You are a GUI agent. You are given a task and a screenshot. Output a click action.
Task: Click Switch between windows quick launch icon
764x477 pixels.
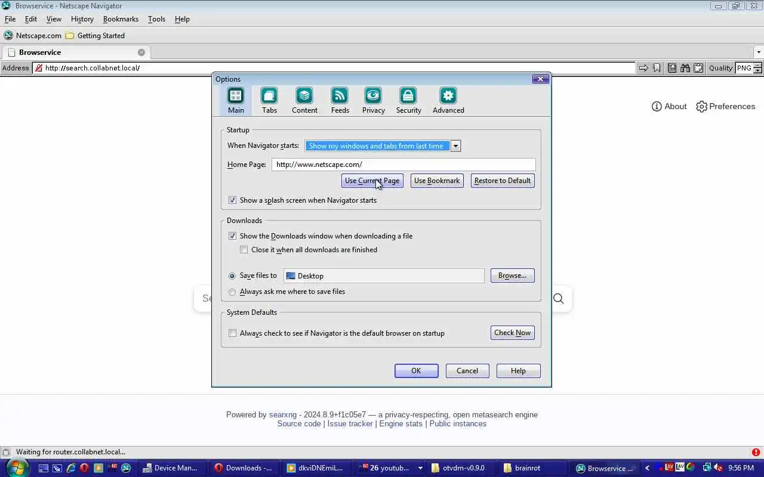[x=57, y=469]
